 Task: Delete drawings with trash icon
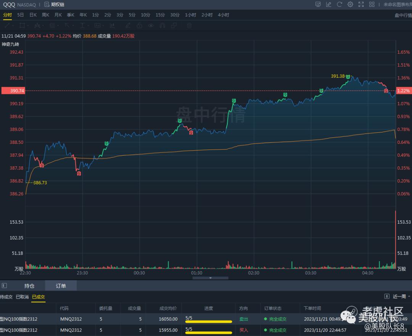(189, 25)
